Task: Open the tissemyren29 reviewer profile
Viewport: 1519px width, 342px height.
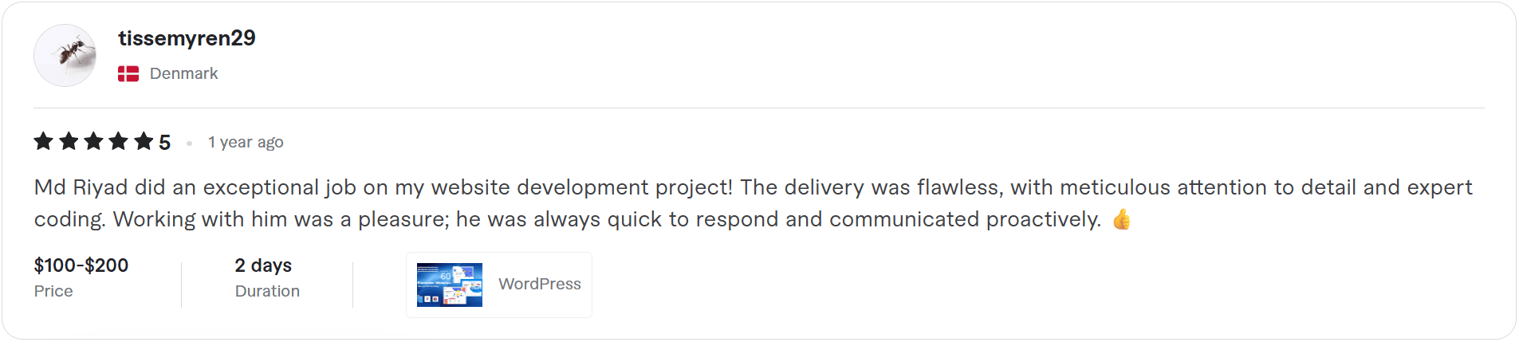Action: [x=187, y=38]
